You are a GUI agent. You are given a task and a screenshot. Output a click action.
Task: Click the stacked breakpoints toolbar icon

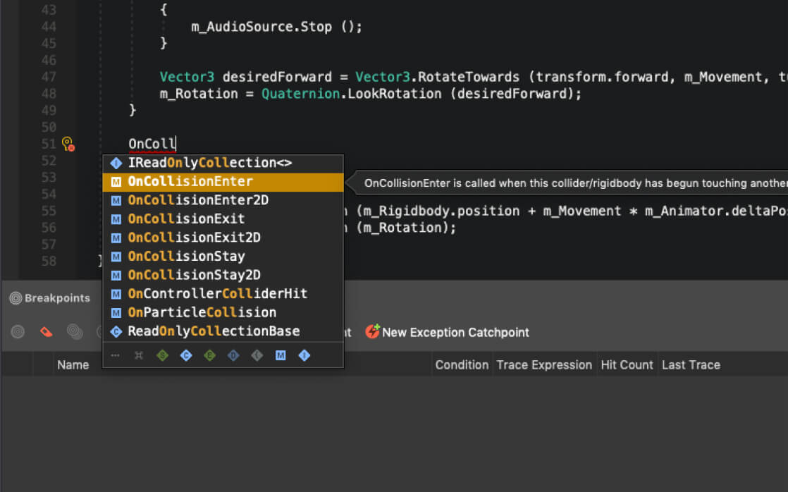(74, 332)
